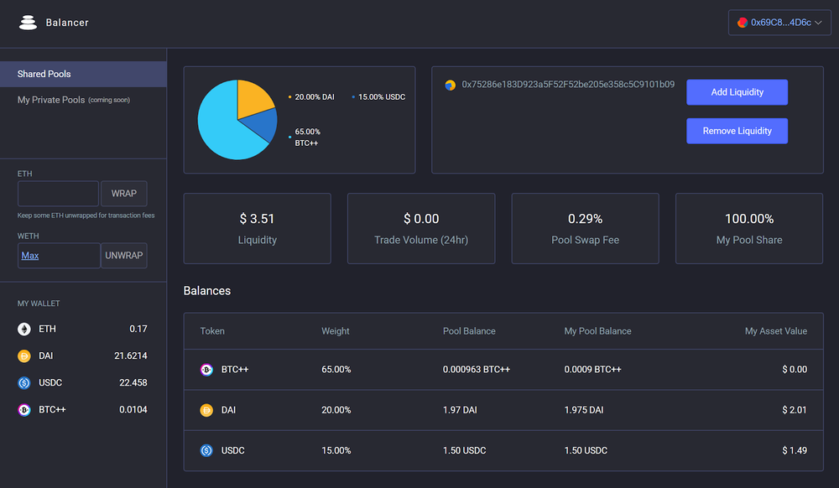Click the BTC++ token icon in Balances table

pyautogui.click(x=206, y=370)
